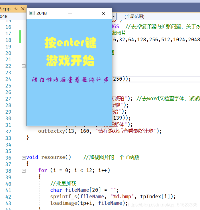Click the disabled maximize button of 2048 window
The width and height of the screenshot is (200, 210).
click(87, 13)
